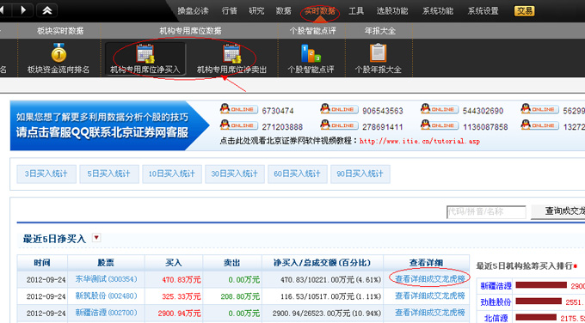The height and width of the screenshot is (323, 585).
Task: Open stock link 新筑股份 (002480)
Action: [x=106, y=296]
